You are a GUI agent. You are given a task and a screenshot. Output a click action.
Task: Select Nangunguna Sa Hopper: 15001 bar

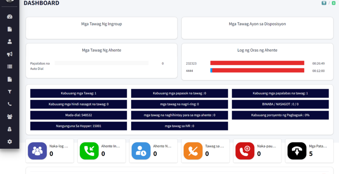[x=78, y=126]
